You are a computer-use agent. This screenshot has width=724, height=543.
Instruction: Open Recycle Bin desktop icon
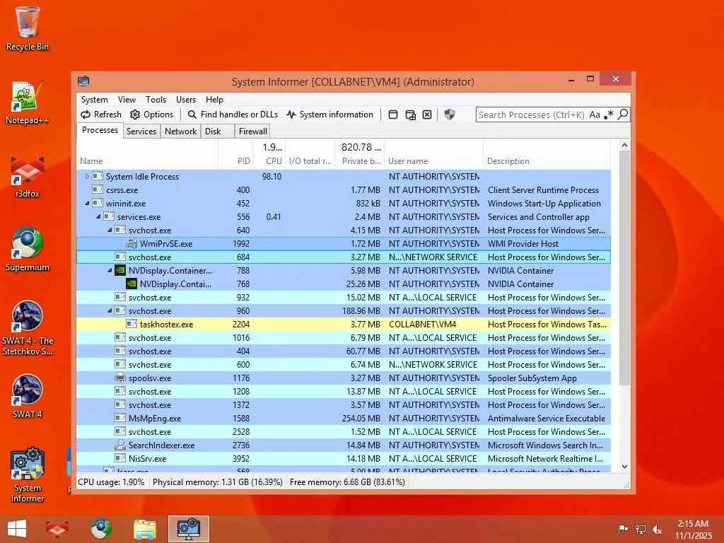pos(28,28)
